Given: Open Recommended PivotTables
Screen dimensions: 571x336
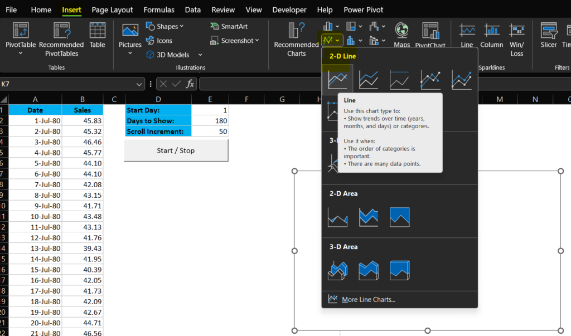Looking at the screenshot, I should click(x=61, y=40).
